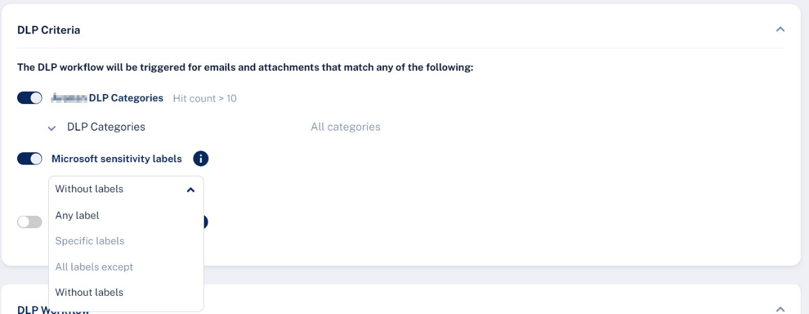Click the indented 'DLP Categories' row label
Screen dimensions: 809x314
pos(106,127)
